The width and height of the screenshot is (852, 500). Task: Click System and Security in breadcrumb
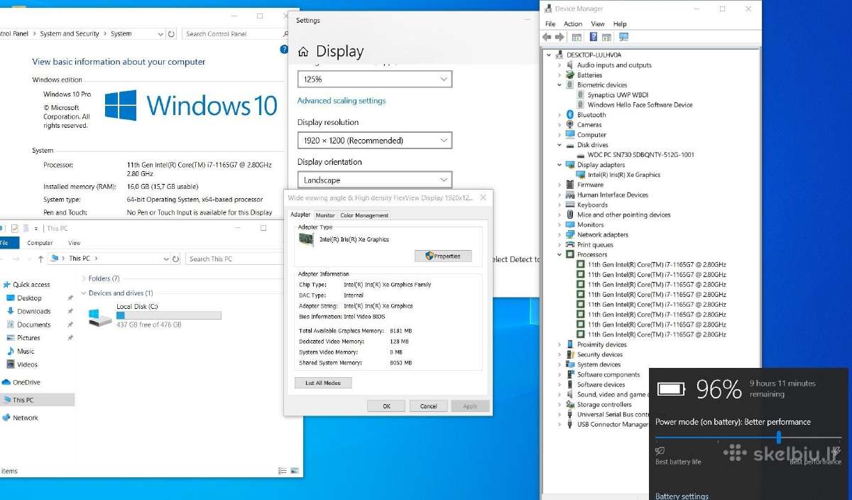[70, 34]
